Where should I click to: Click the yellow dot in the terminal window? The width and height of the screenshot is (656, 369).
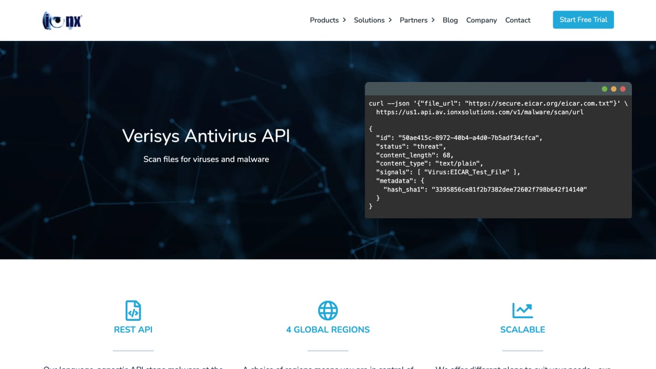tap(613, 89)
